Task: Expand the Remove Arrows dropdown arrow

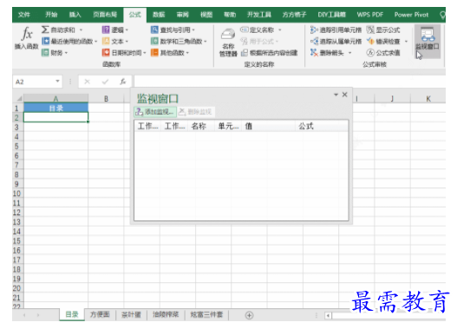Action: point(349,53)
